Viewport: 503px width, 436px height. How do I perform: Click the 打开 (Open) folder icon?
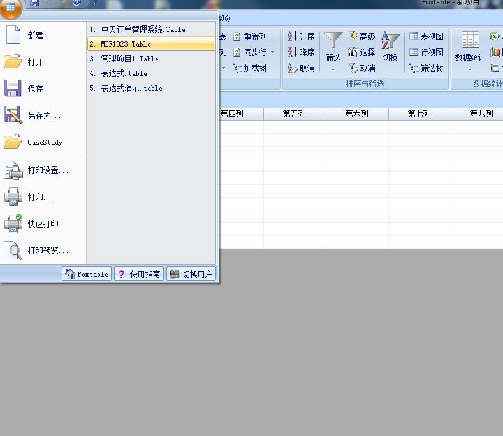pos(13,62)
